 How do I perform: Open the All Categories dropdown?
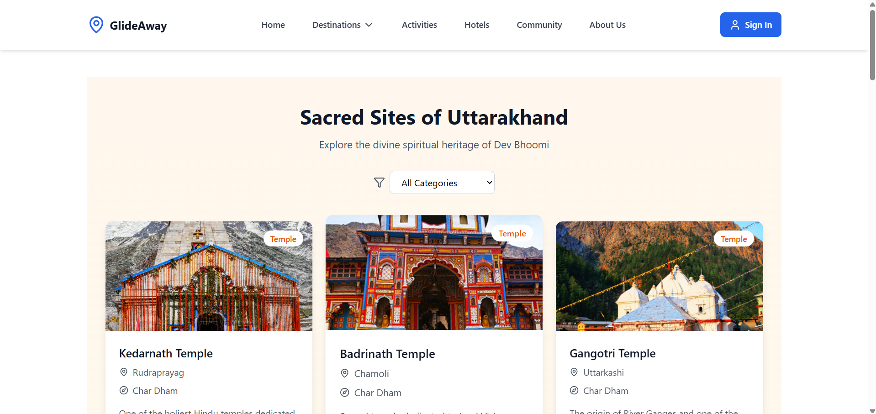coord(442,183)
